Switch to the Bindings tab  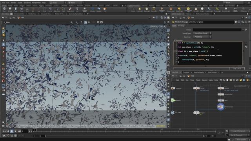tap(181, 26)
